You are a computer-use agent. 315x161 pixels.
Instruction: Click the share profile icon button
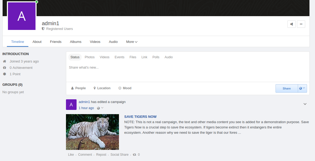(x=291, y=24)
